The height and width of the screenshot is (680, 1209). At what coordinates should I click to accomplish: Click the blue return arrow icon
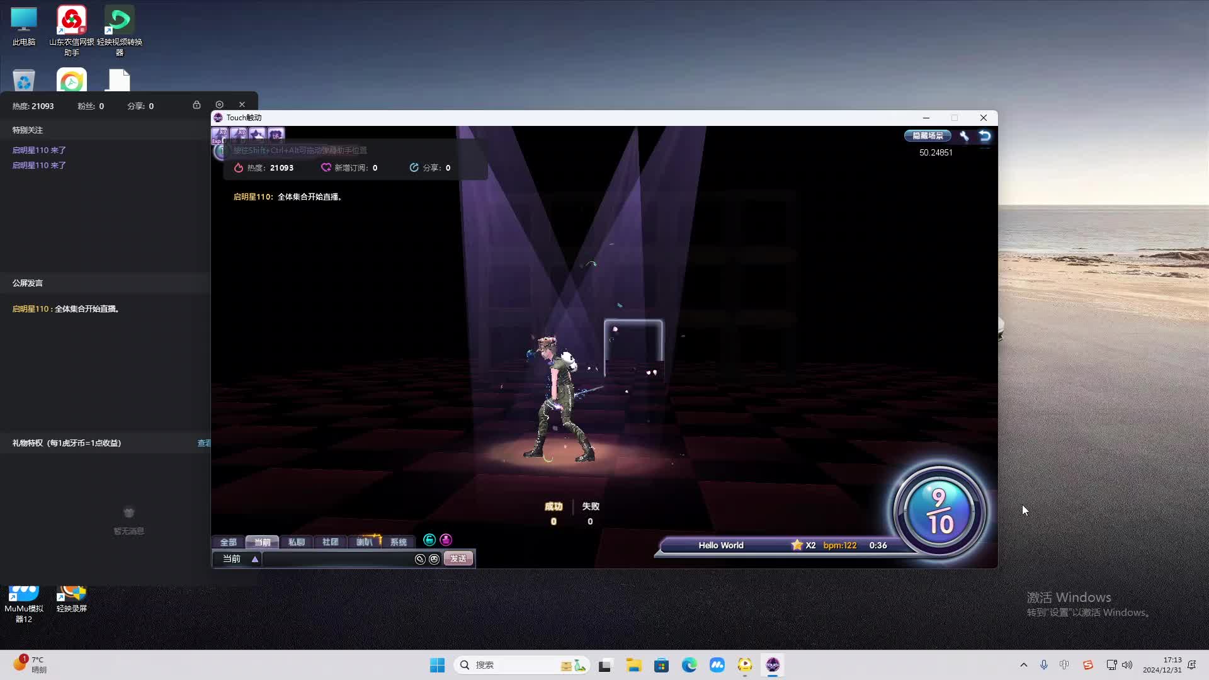pos(985,136)
